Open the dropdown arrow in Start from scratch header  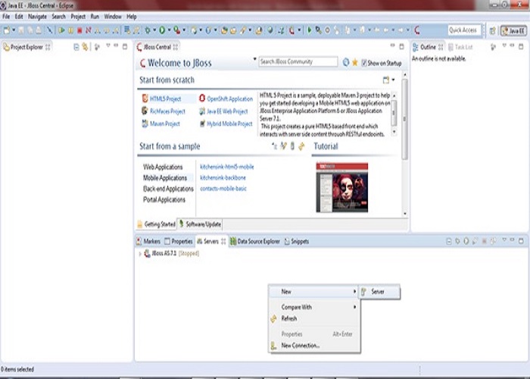pyautogui.click(x=393, y=80)
